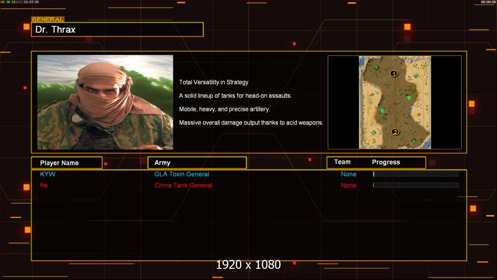
Task: Click the 1920 x 1080 resolution text
Action: pyautogui.click(x=248, y=265)
